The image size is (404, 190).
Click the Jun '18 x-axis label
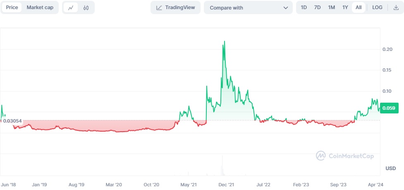(9, 185)
